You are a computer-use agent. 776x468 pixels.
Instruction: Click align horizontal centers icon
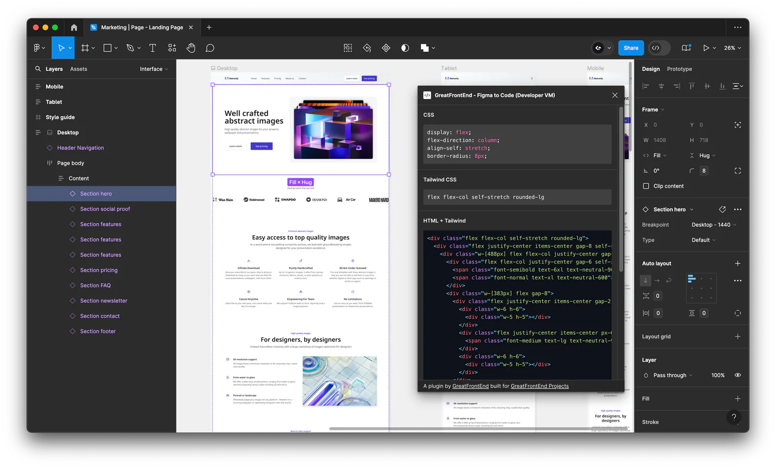pyautogui.click(x=661, y=86)
